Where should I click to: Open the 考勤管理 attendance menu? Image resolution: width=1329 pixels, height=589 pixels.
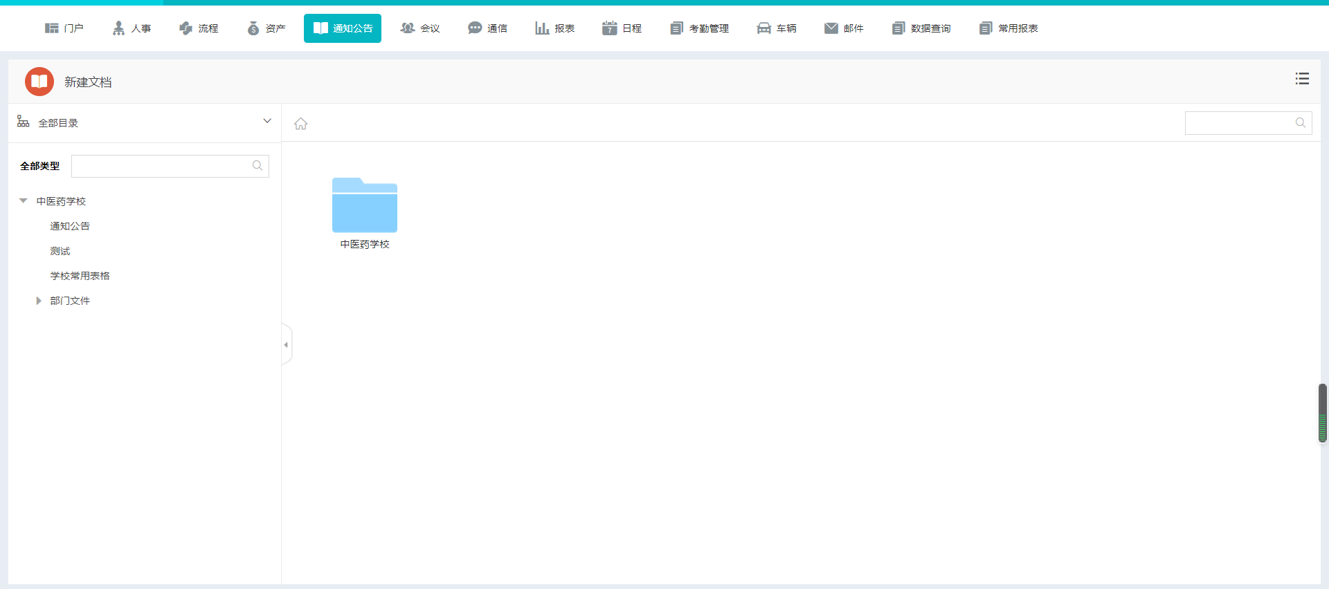699,28
